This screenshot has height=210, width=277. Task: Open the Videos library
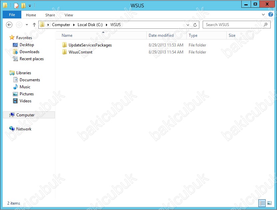(x=25, y=101)
